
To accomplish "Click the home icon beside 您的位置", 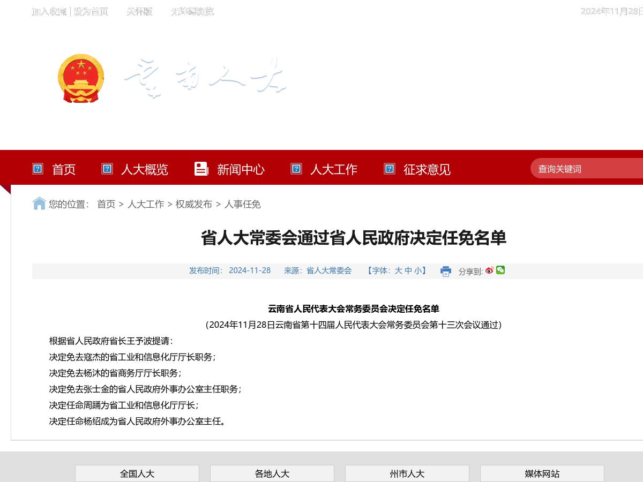I will [x=38, y=204].
